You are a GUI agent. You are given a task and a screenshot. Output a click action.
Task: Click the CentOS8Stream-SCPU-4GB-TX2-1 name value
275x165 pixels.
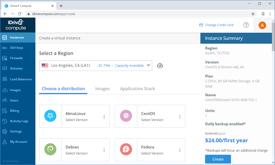point(231,100)
